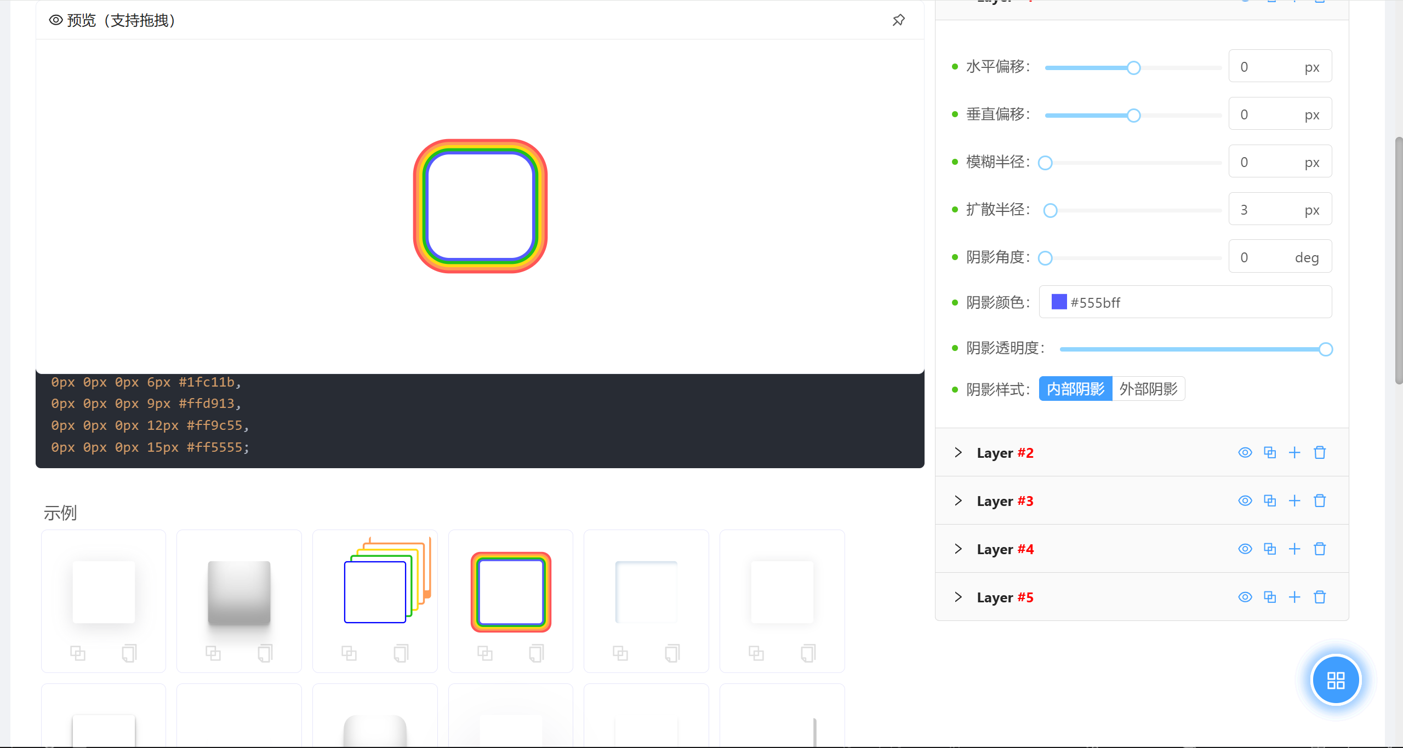Focus the 阴影角度 deg input field
This screenshot has width=1403, height=748.
1280,256
